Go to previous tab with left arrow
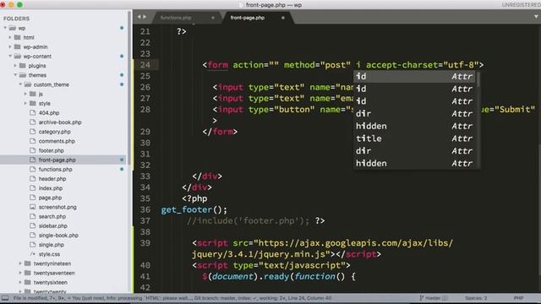541x304 pixels. (x=139, y=17)
